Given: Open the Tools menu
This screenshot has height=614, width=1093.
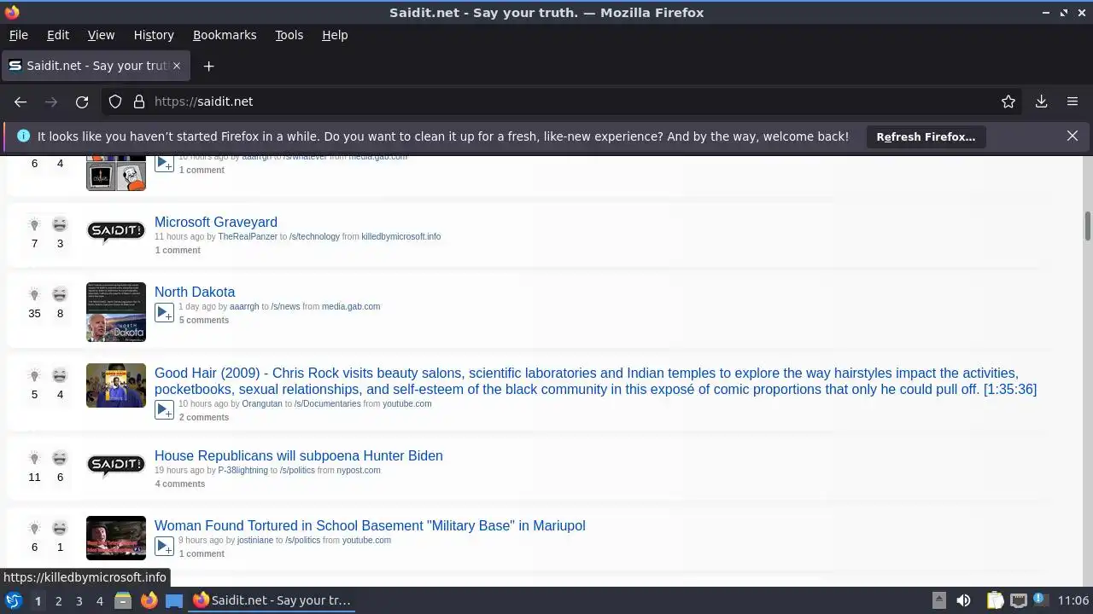Looking at the screenshot, I should point(289,35).
